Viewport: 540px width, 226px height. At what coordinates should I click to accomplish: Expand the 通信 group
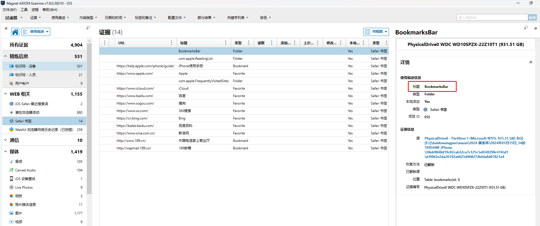pyautogui.click(x=5, y=140)
